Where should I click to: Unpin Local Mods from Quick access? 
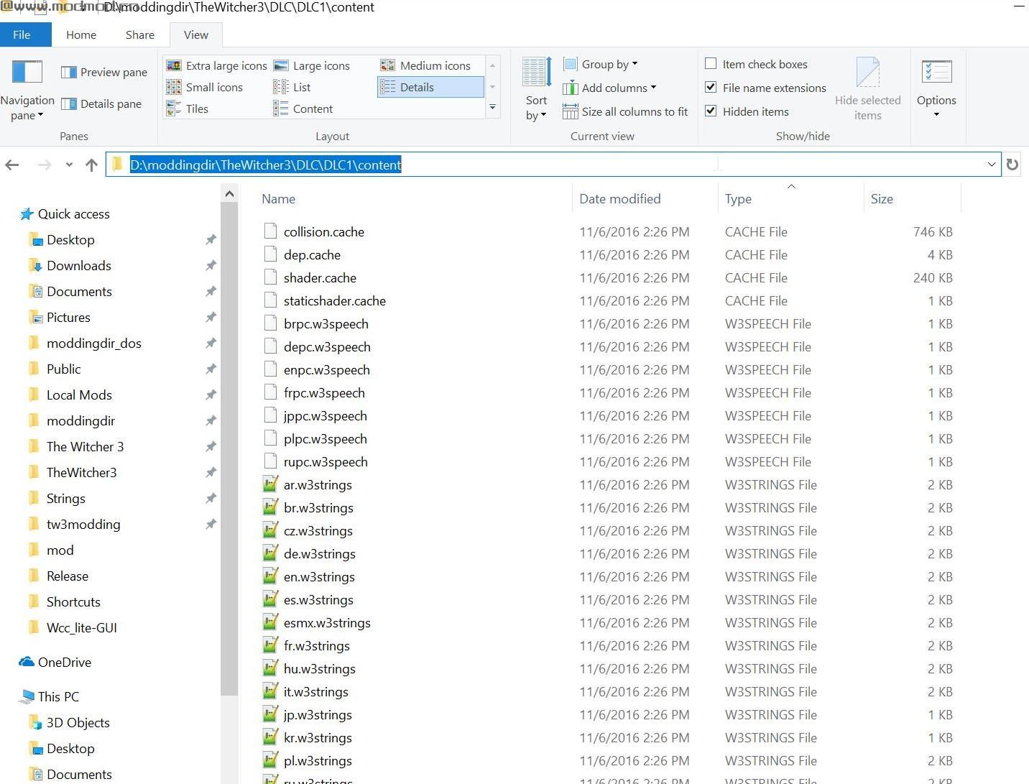coord(211,395)
